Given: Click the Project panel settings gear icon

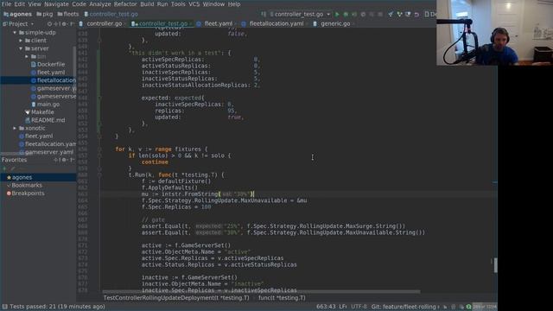Looking at the screenshot, I should [64, 24].
